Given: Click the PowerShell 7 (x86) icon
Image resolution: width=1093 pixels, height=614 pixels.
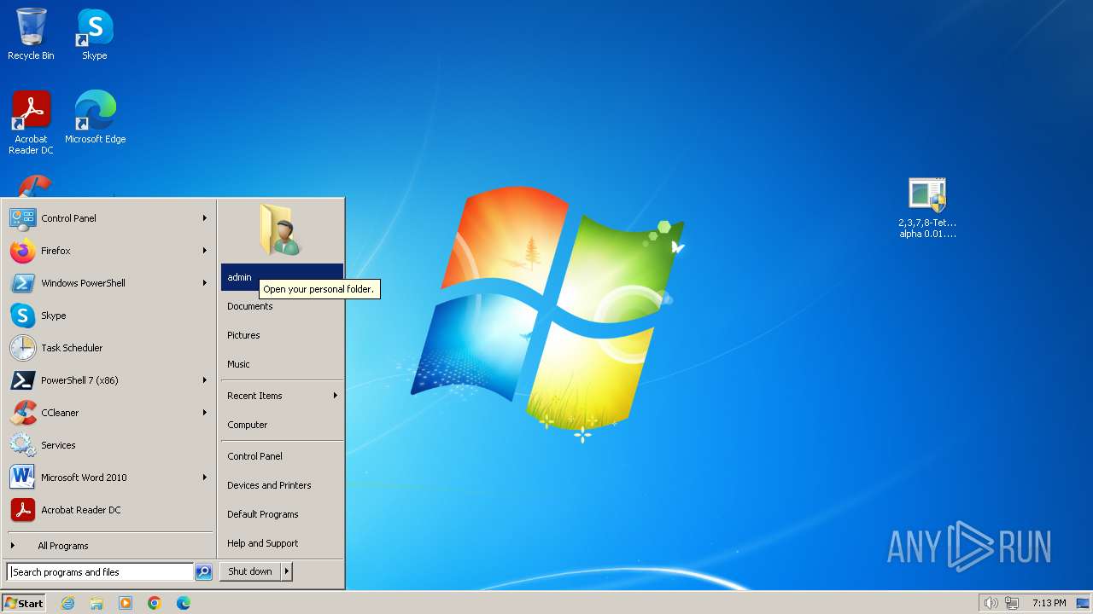Looking at the screenshot, I should pos(22,380).
